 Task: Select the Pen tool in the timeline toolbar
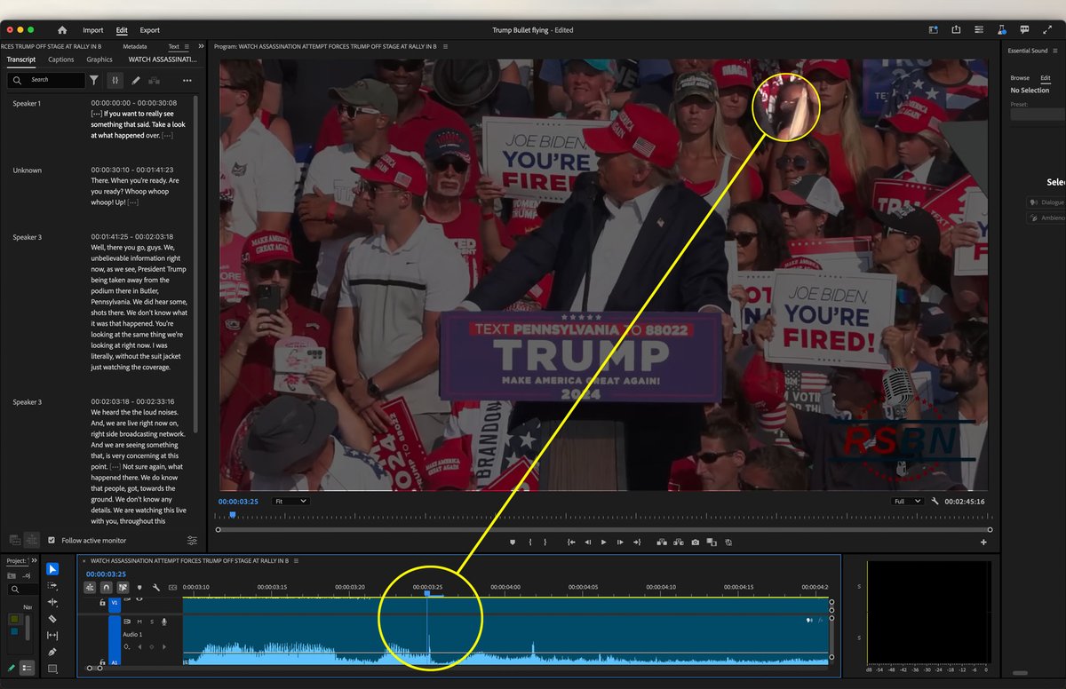pos(52,653)
